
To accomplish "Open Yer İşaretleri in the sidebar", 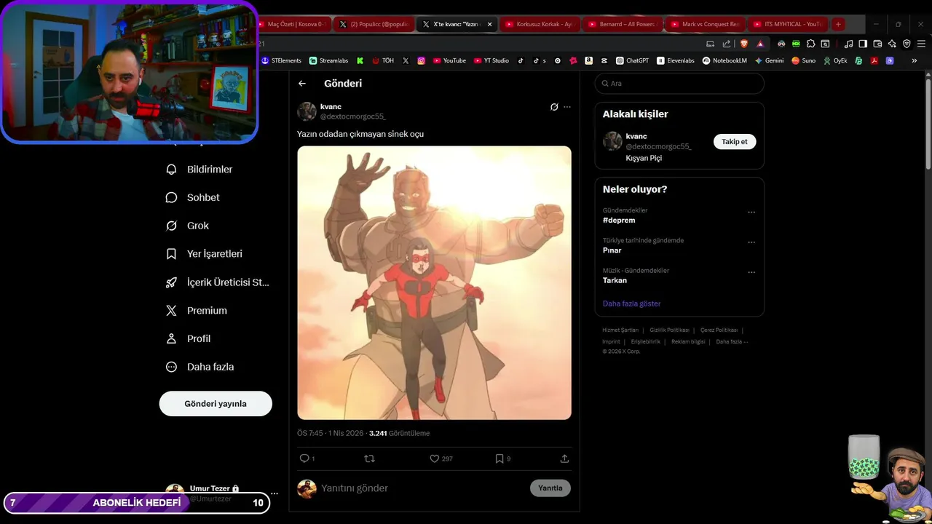I will tap(205, 254).
